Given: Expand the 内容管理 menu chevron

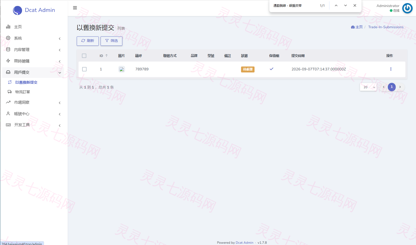Looking at the screenshot, I should pyautogui.click(x=60, y=50).
